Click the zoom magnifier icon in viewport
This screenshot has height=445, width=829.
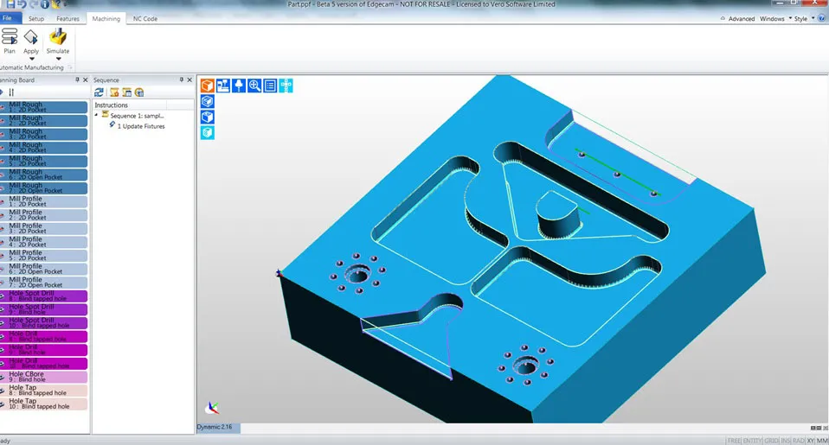coord(254,85)
